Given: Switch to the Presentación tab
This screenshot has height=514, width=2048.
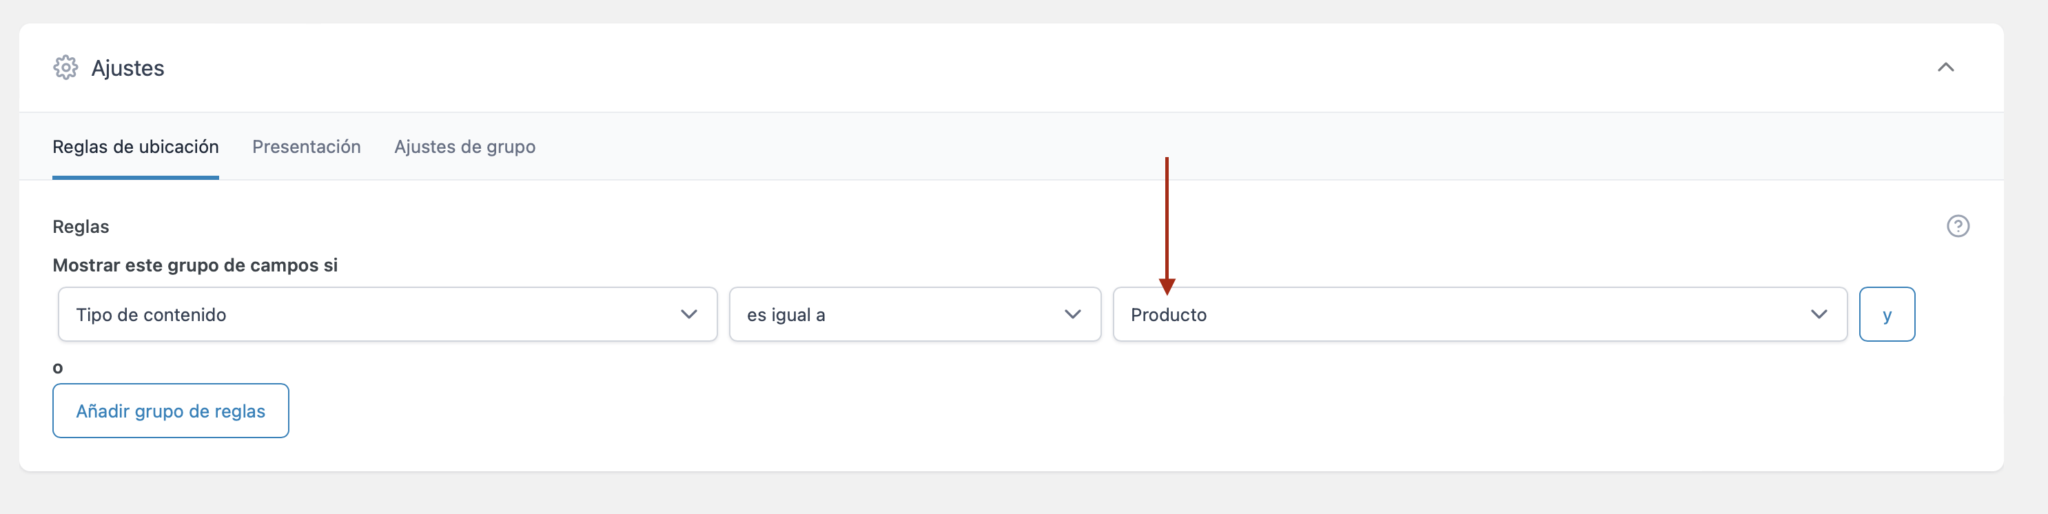Looking at the screenshot, I should click(x=306, y=147).
